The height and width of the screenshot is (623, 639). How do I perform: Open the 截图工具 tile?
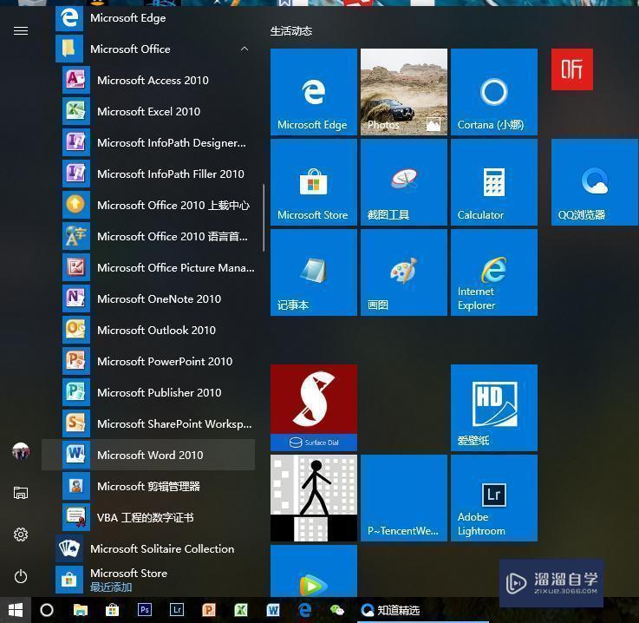pyautogui.click(x=404, y=182)
